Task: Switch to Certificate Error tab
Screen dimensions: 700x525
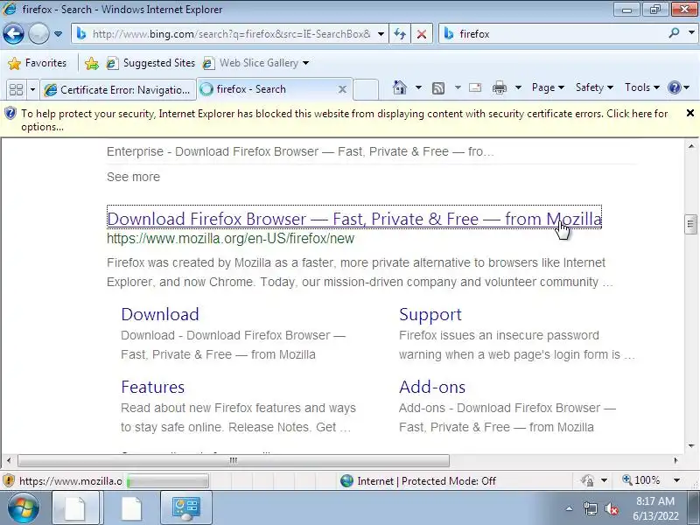Action: pyautogui.click(x=118, y=90)
